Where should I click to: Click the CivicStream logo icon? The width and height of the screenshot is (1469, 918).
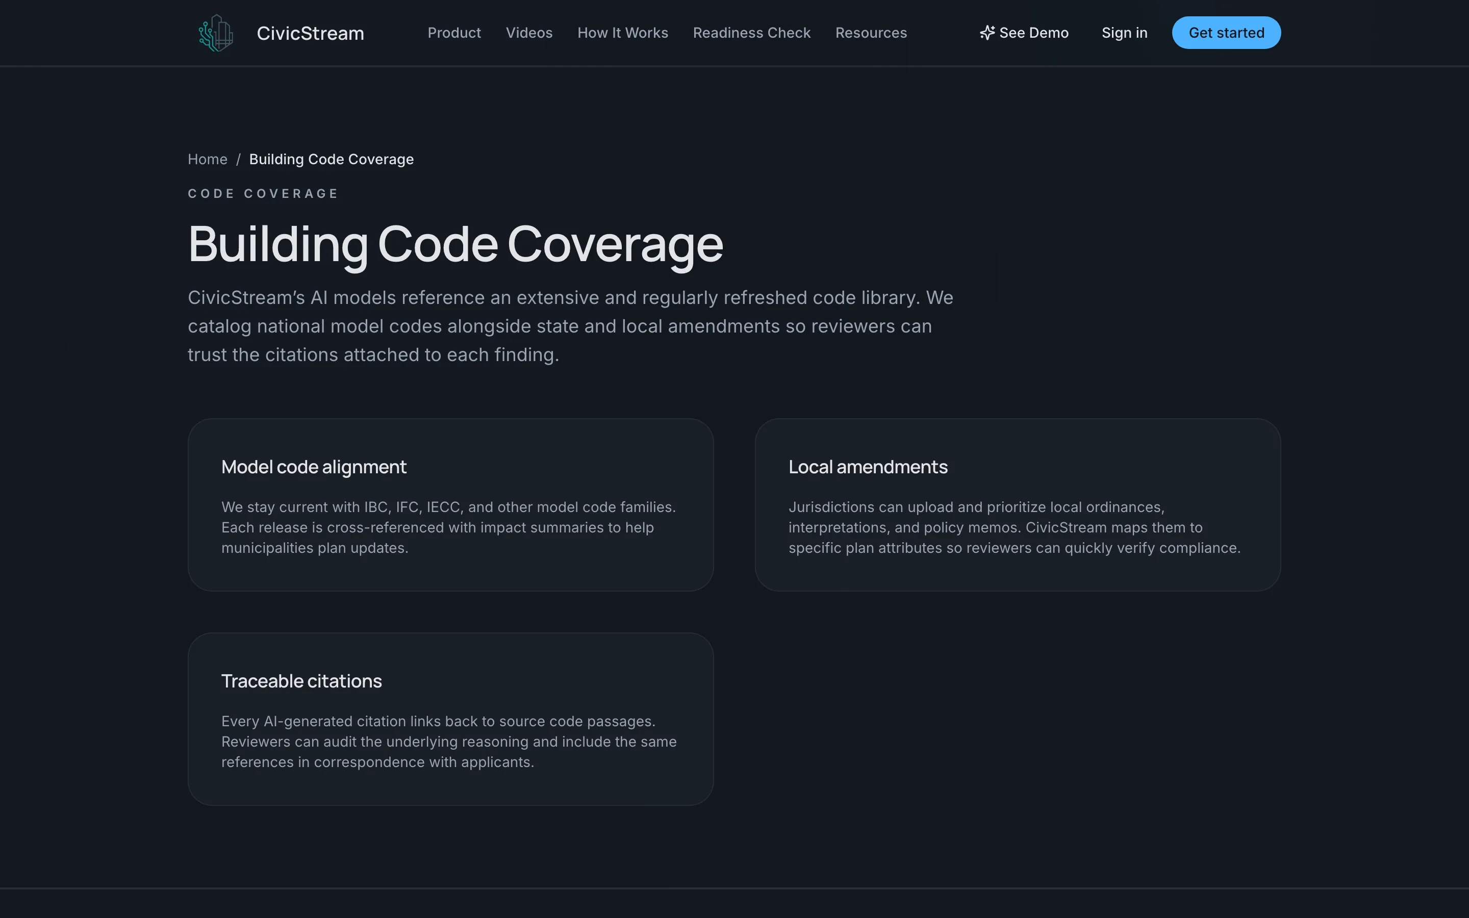click(x=215, y=33)
